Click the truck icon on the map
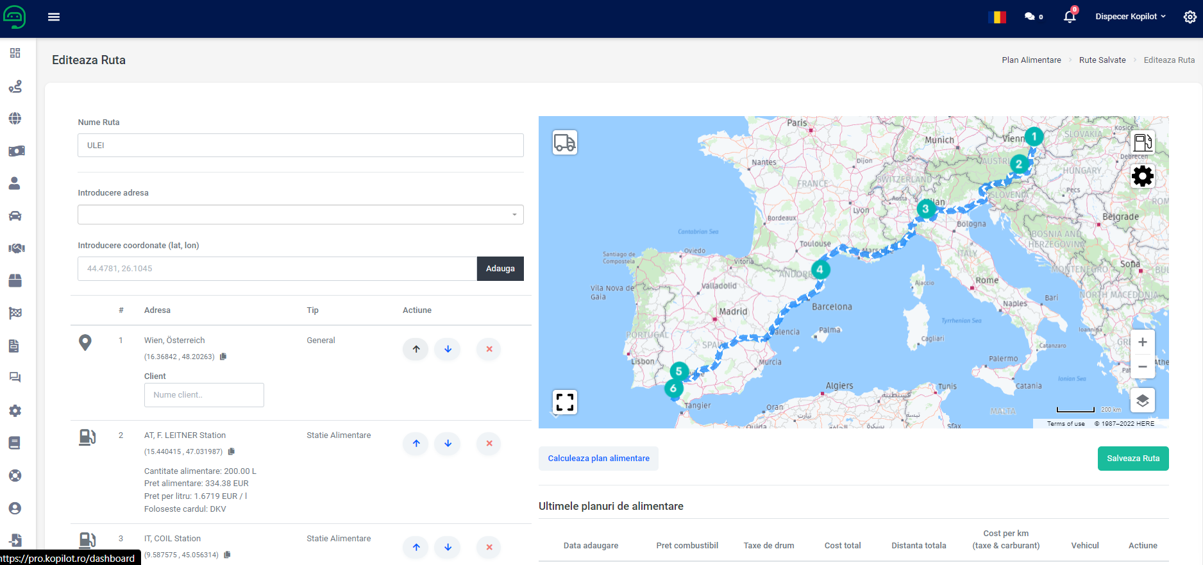This screenshot has width=1203, height=565. point(564,142)
